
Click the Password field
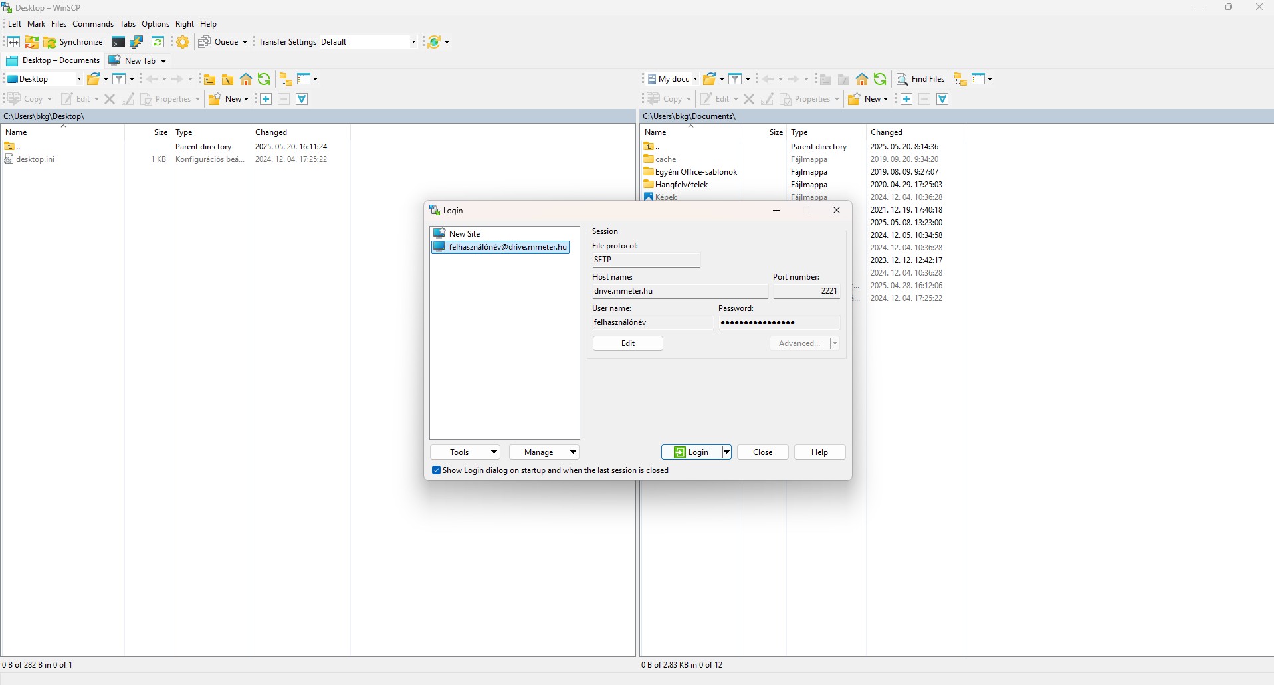point(779,322)
